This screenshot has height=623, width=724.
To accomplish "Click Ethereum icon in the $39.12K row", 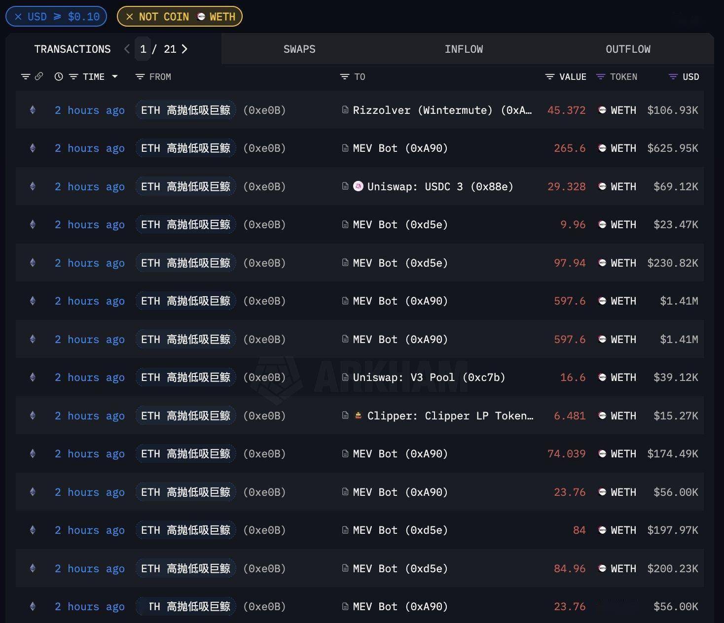I will click(33, 377).
